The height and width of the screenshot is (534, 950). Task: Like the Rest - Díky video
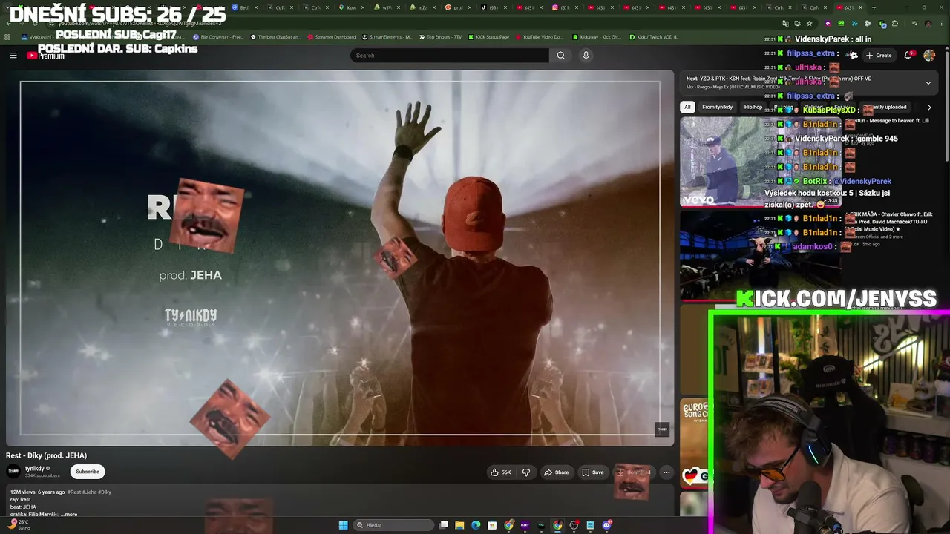[x=501, y=472]
